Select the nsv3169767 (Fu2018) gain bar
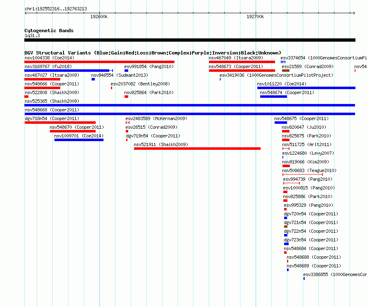367x307 pixels. [x=69, y=71]
